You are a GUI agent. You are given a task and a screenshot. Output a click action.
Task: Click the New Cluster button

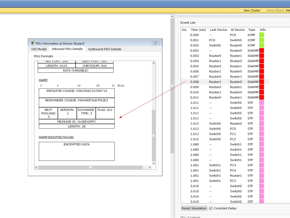(x=252, y=10)
